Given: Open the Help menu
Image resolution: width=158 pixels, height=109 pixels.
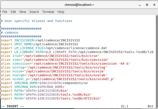Looking at the screenshot, I should point(61,12).
